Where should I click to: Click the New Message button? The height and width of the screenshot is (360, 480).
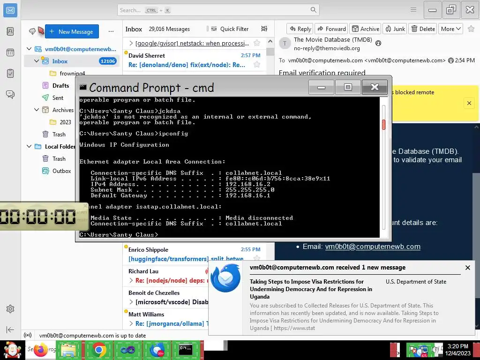[x=72, y=31]
